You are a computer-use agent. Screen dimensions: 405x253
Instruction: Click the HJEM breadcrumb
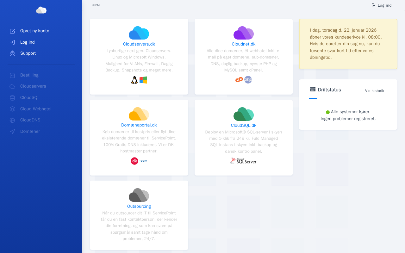[x=96, y=5]
